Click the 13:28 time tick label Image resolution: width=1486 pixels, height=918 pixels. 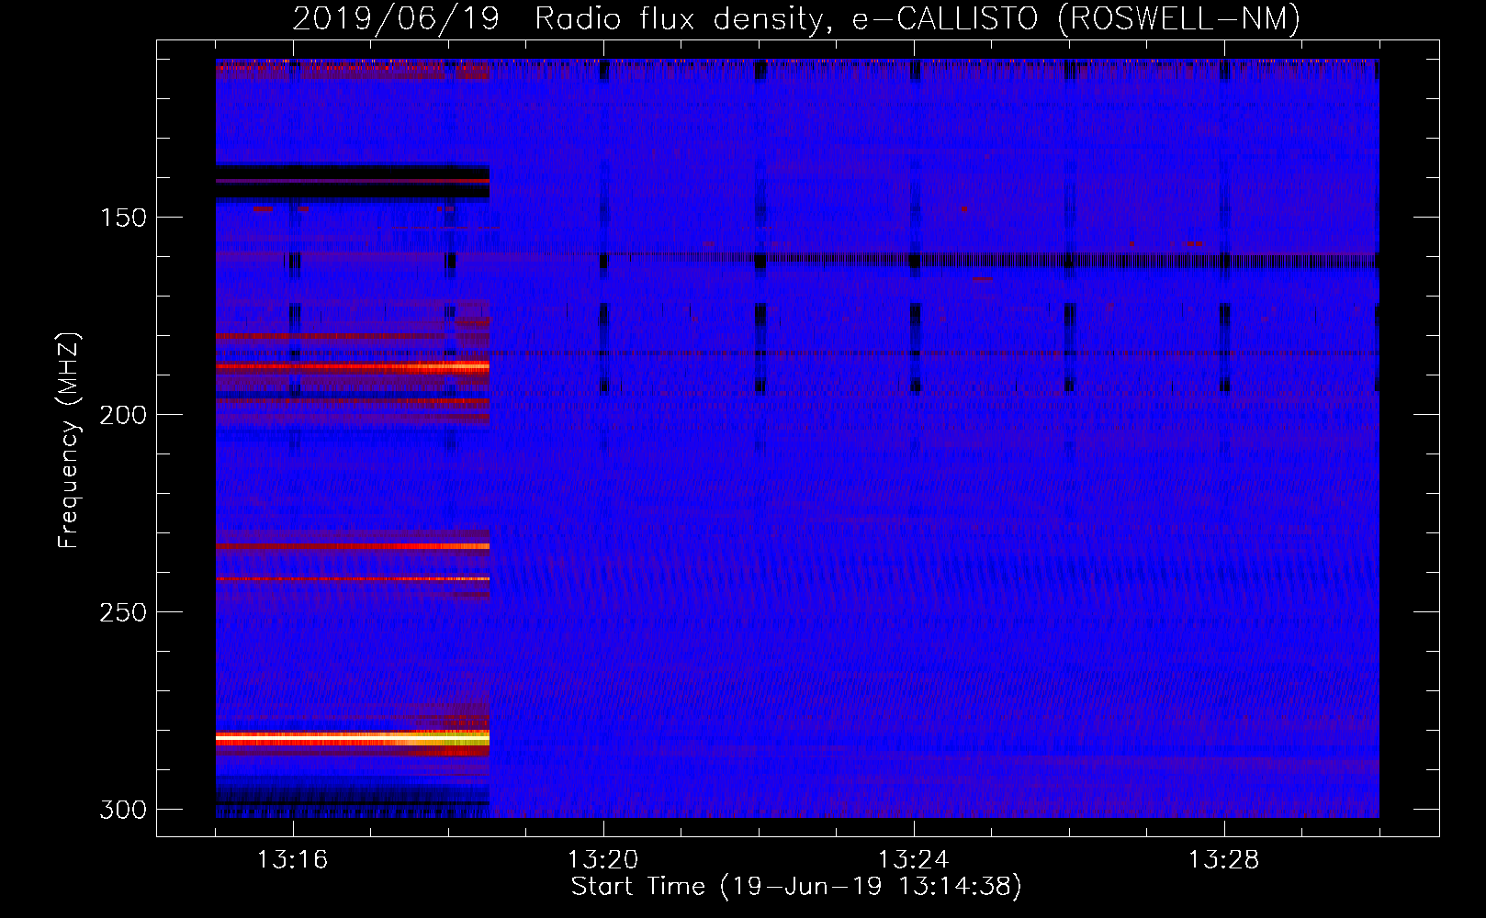pyautogui.click(x=1223, y=859)
